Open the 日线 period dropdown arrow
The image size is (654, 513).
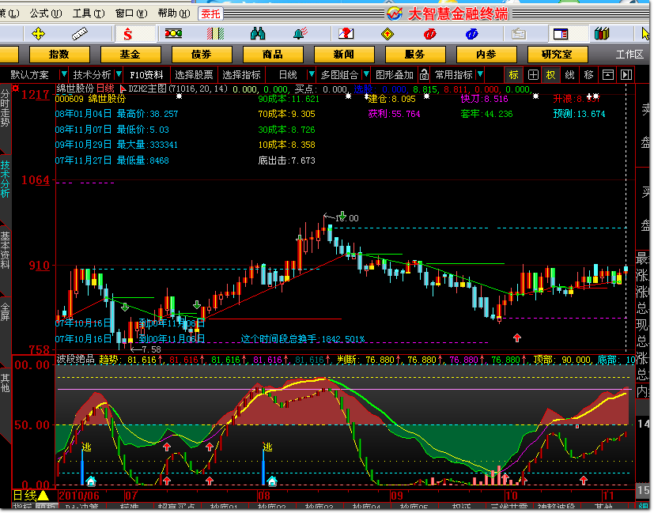pyautogui.click(x=311, y=74)
